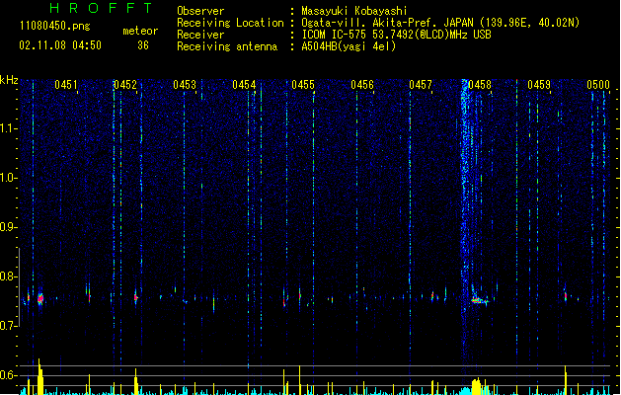Click the 1.0 kHz axis label
The height and width of the screenshot is (395, 621).
pos(9,178)
